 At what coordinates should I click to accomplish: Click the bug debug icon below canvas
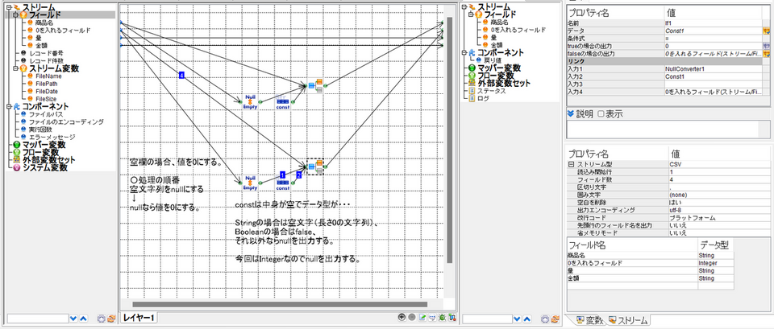[440, 318]
